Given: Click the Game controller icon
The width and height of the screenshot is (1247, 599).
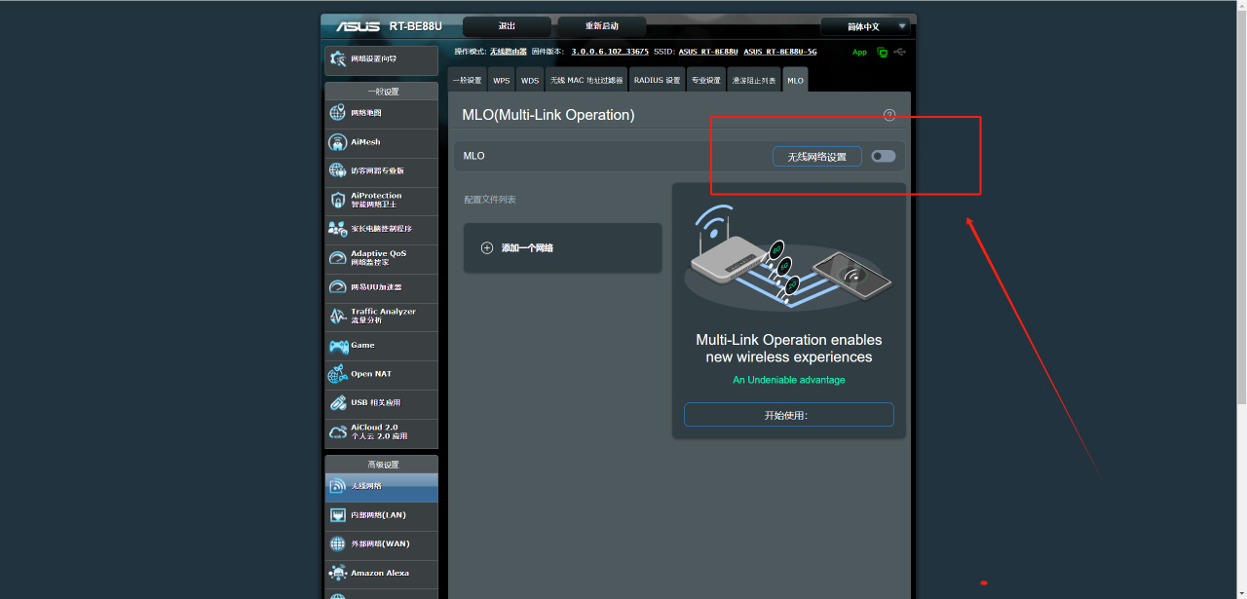Looking at the screenshot, I should pyautogui.click(x=338, y=346).
